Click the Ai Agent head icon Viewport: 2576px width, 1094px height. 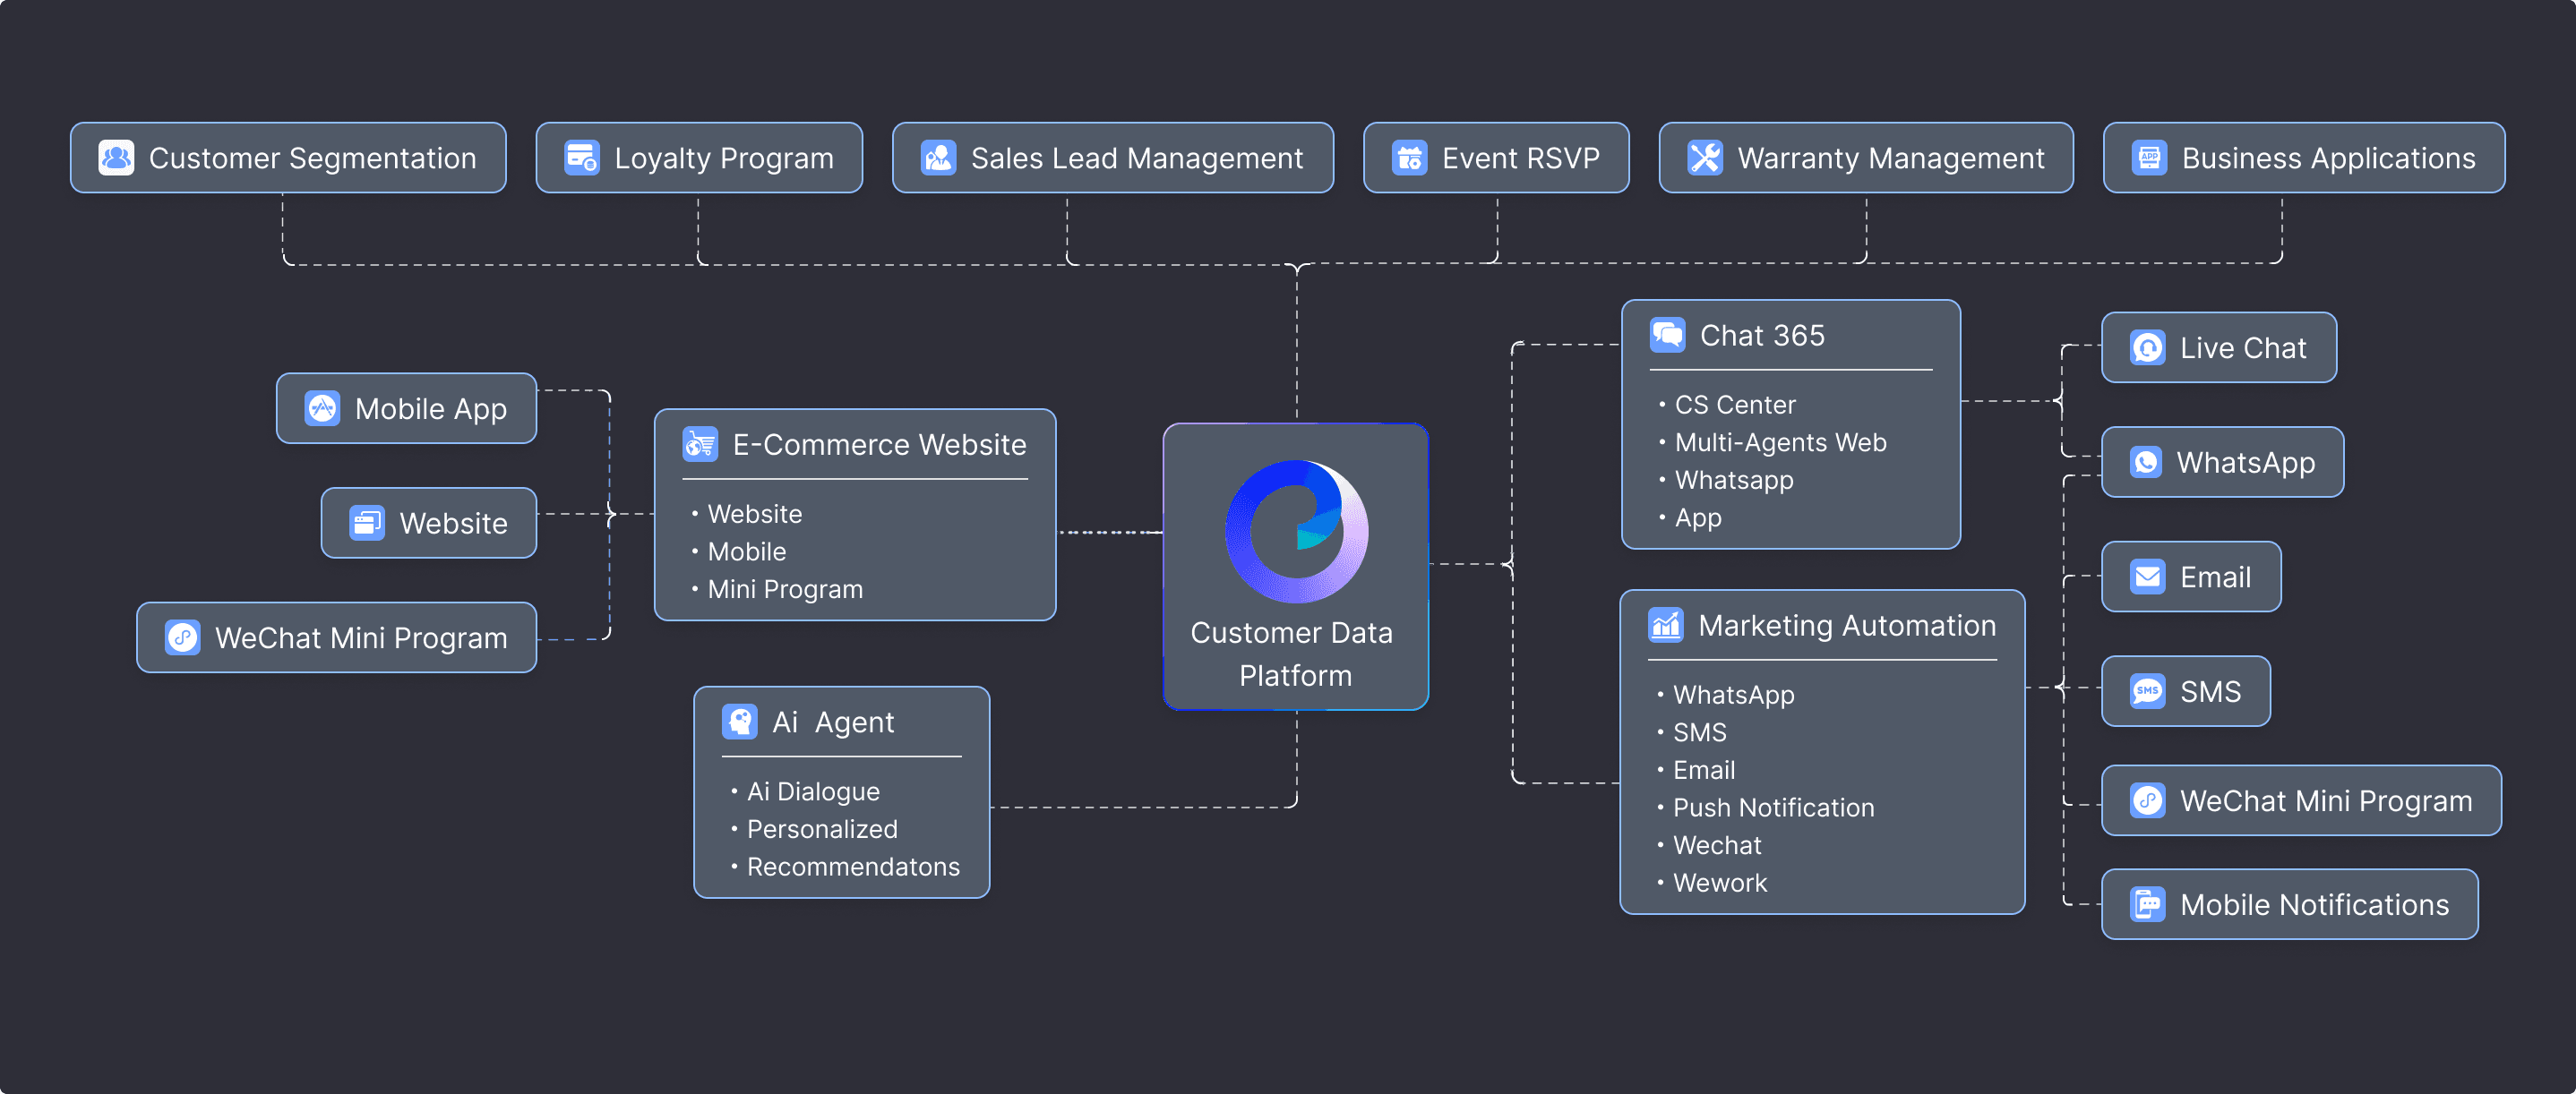coord(740,722)
